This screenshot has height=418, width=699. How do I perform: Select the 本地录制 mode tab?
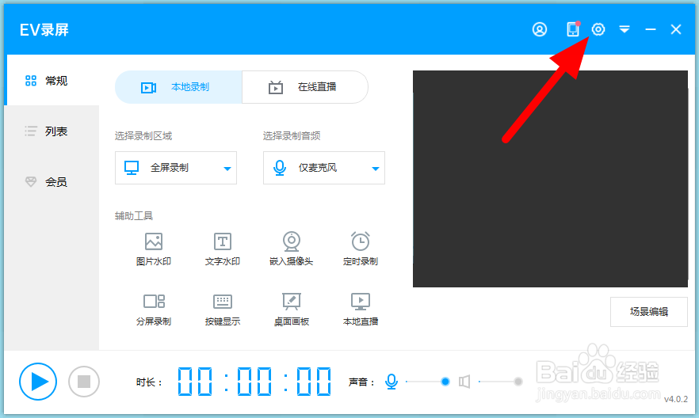179,87
